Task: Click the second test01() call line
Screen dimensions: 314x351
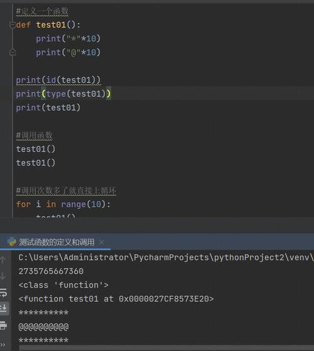Action: 36,163
